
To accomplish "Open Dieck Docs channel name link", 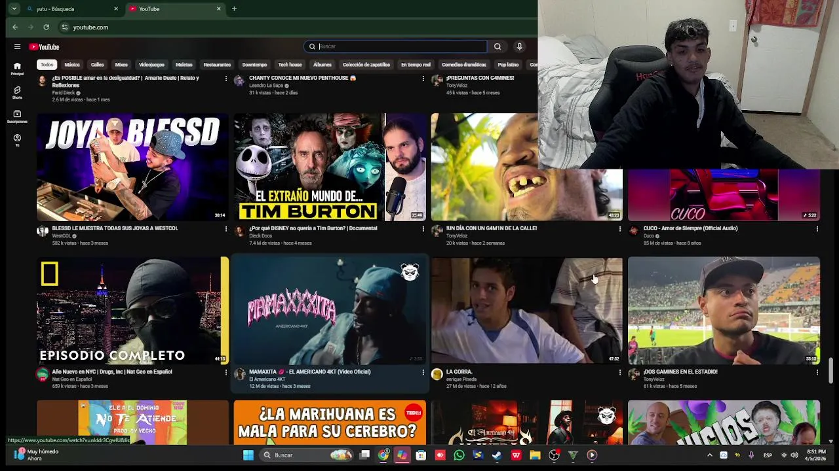I will pos(260,235).
